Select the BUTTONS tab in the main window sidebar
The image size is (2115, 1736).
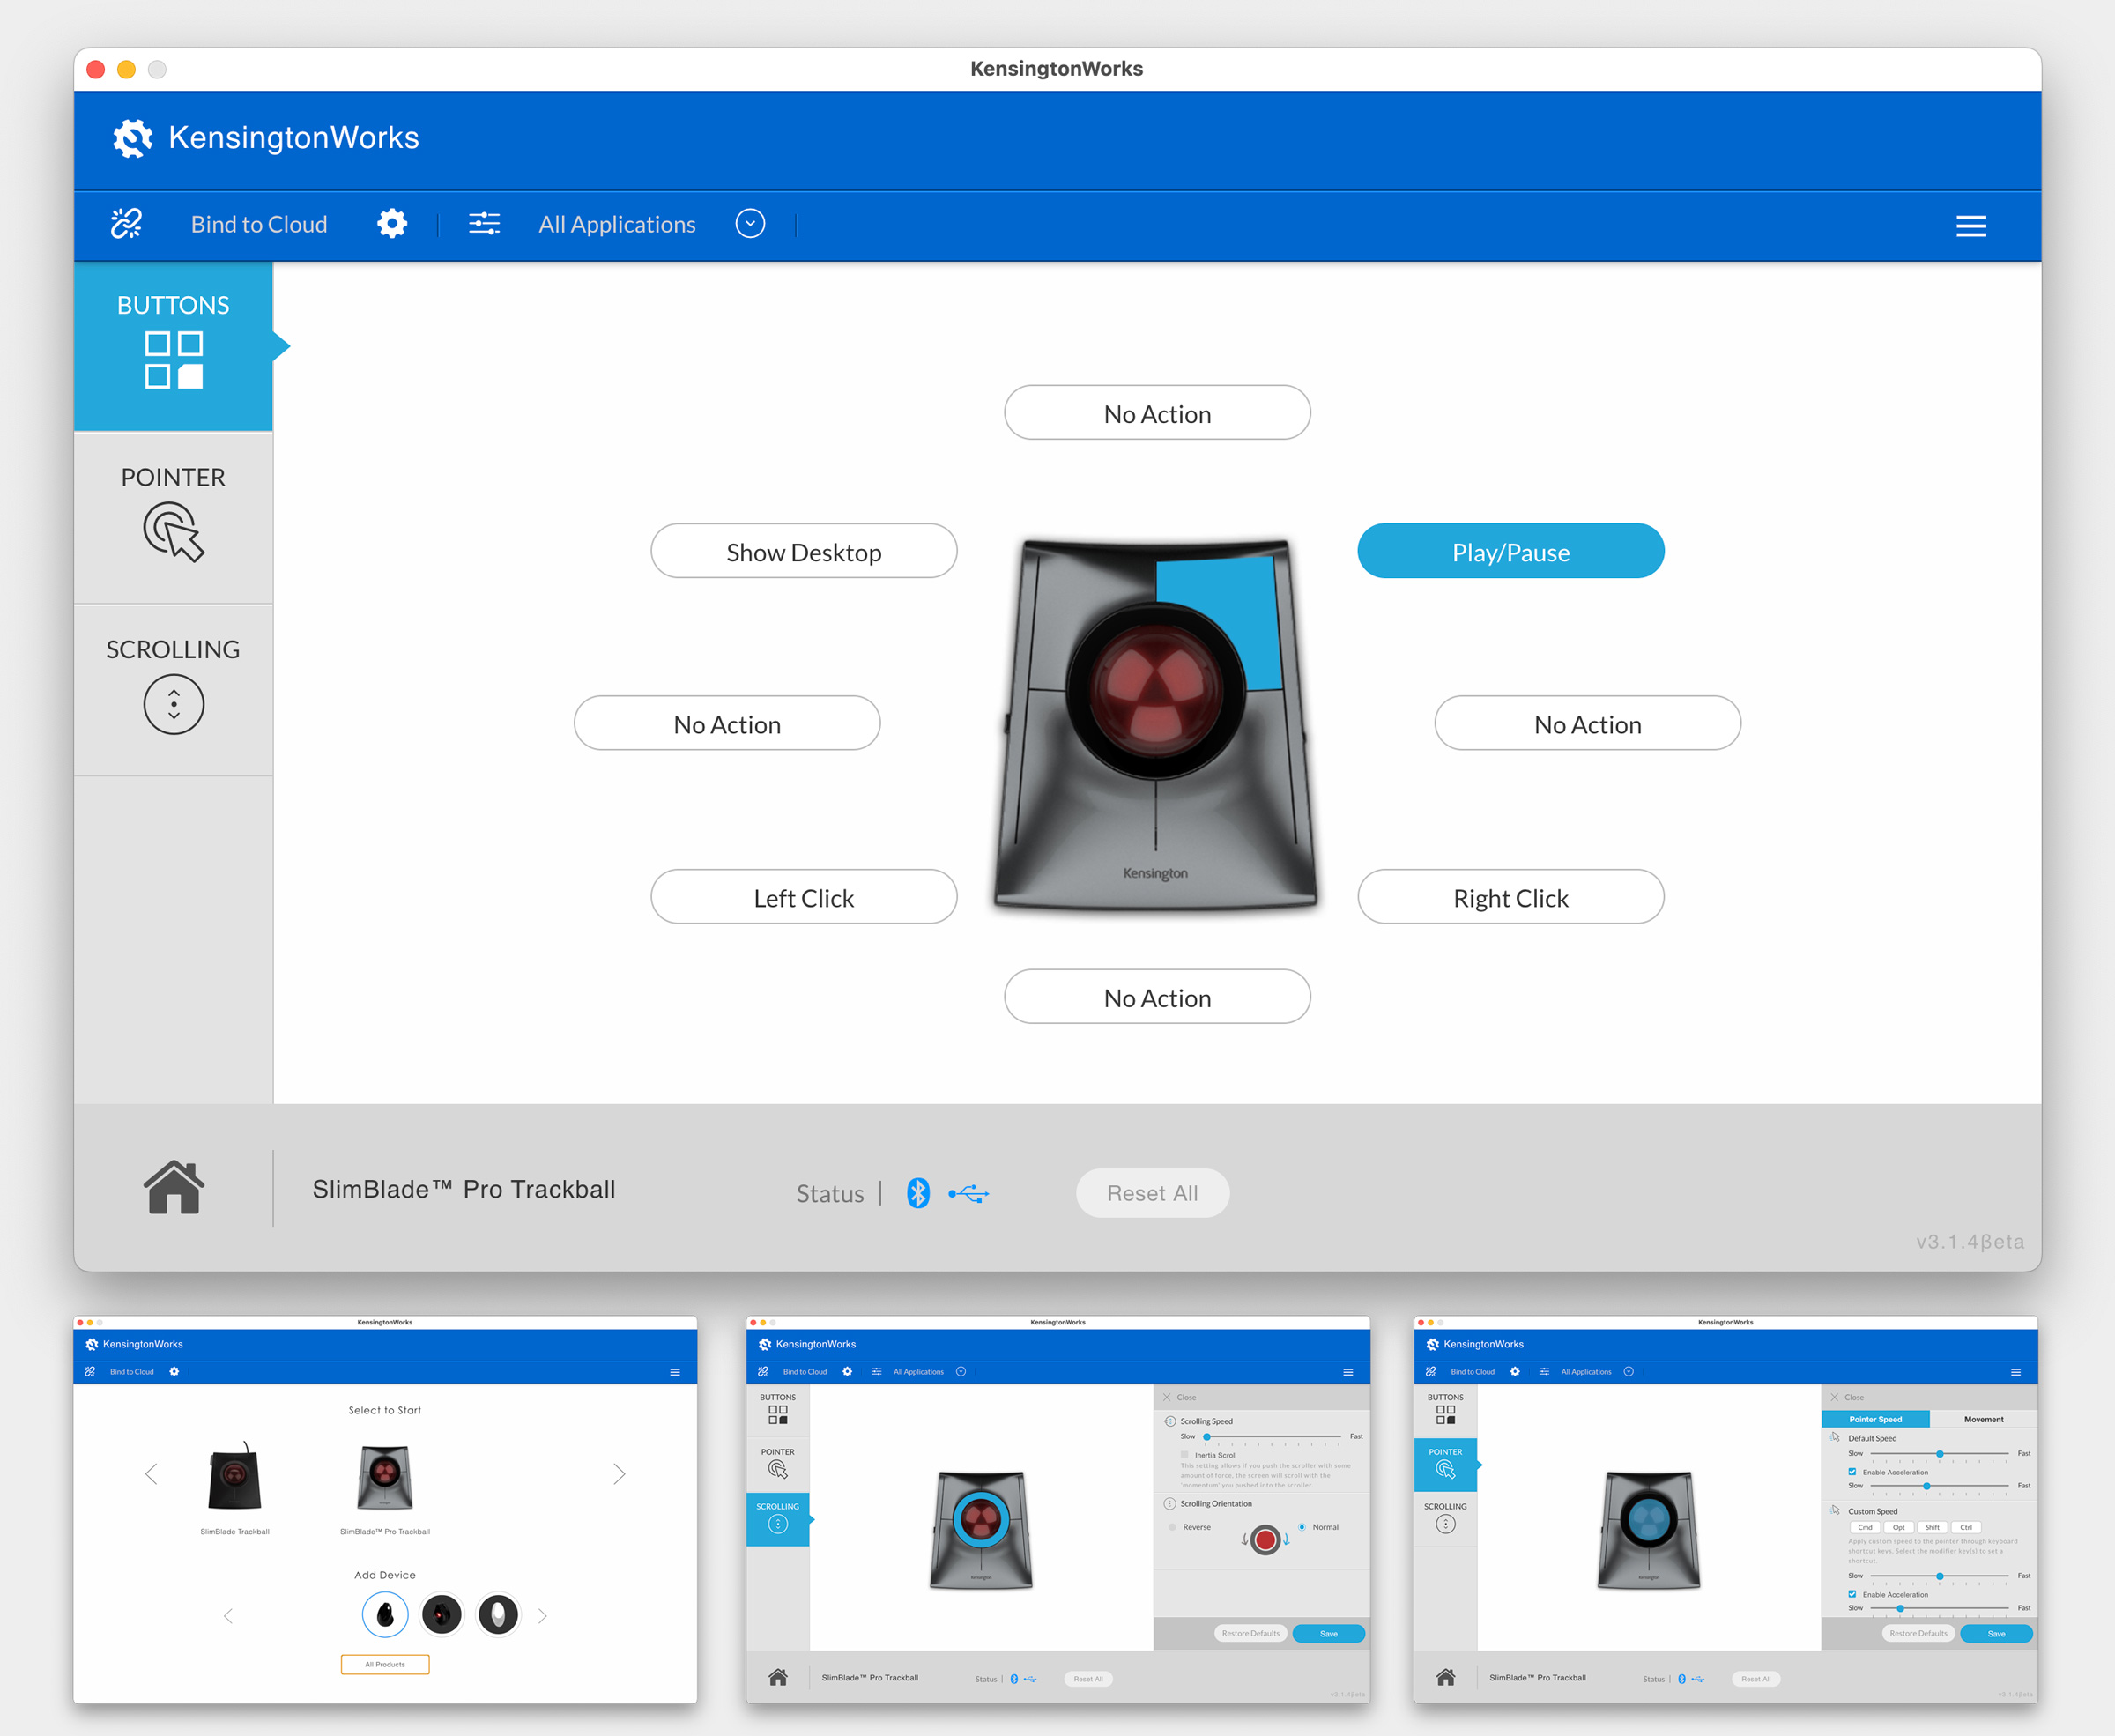173,346
